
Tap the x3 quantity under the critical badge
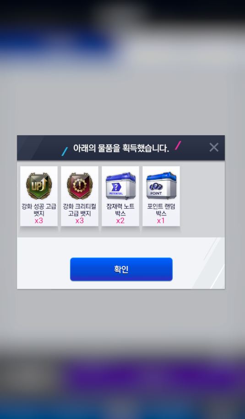click(80, 221)
